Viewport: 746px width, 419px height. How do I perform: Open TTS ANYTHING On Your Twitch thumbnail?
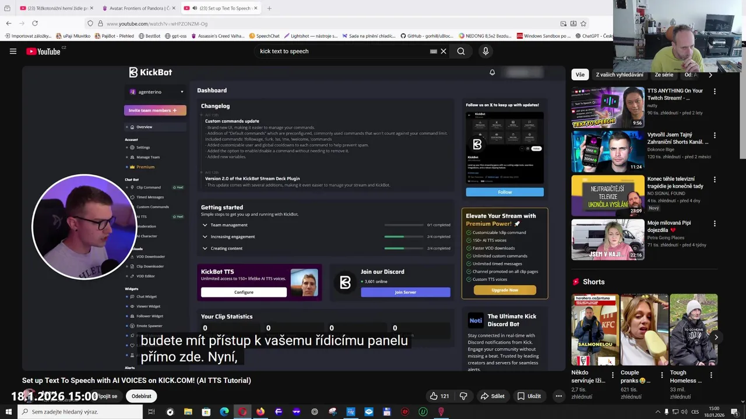(x=608, y=107)
